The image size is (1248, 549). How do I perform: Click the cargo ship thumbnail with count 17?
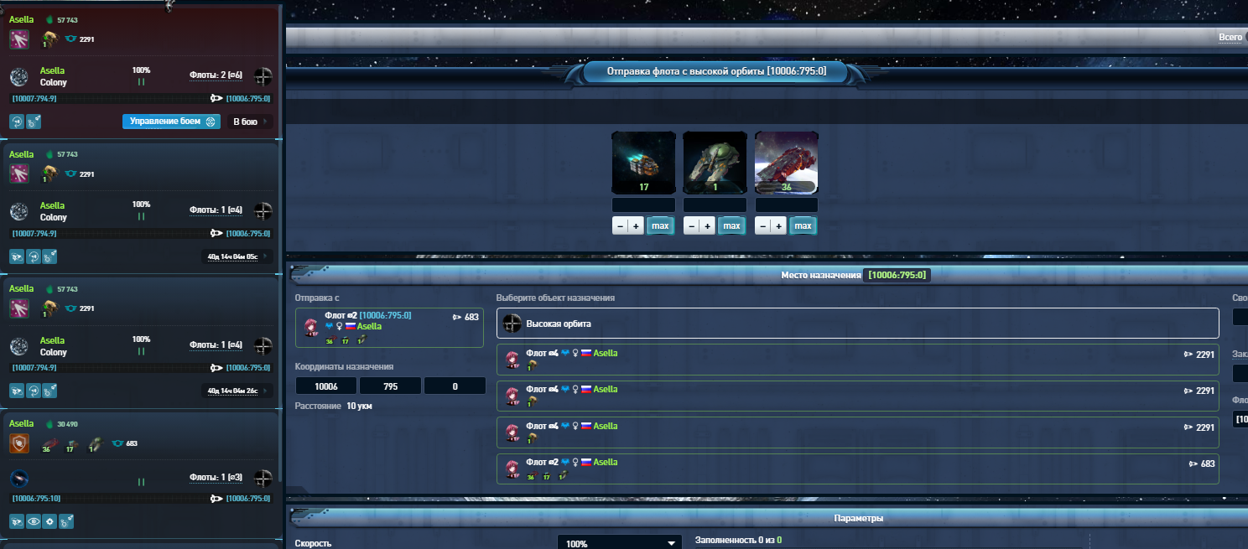[643, 163]
